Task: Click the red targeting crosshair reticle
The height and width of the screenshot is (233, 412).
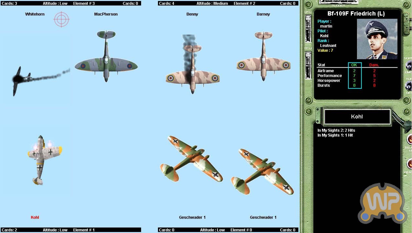Action: (61, 19)
